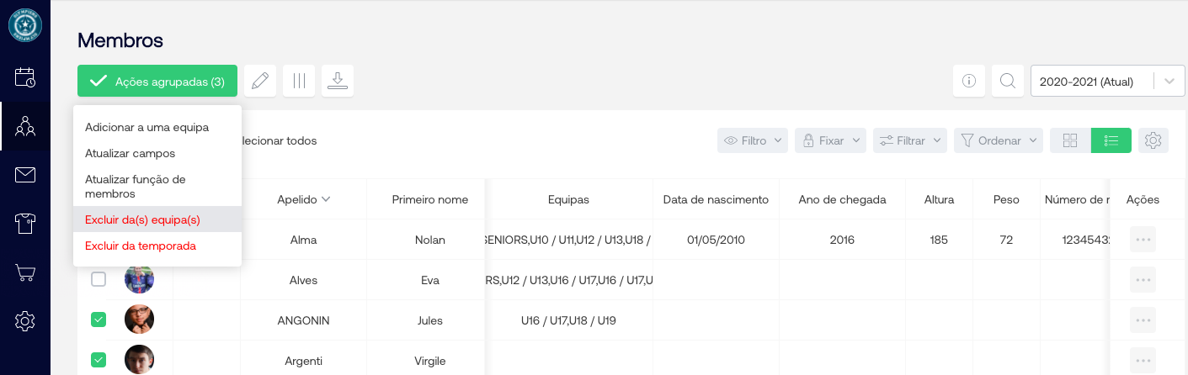1188x375 pixels.
Task: Open the shopping cart icon in sidebar
Action: click(25, 272)
